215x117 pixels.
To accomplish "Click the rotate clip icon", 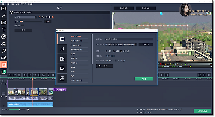I will point(30,75).
